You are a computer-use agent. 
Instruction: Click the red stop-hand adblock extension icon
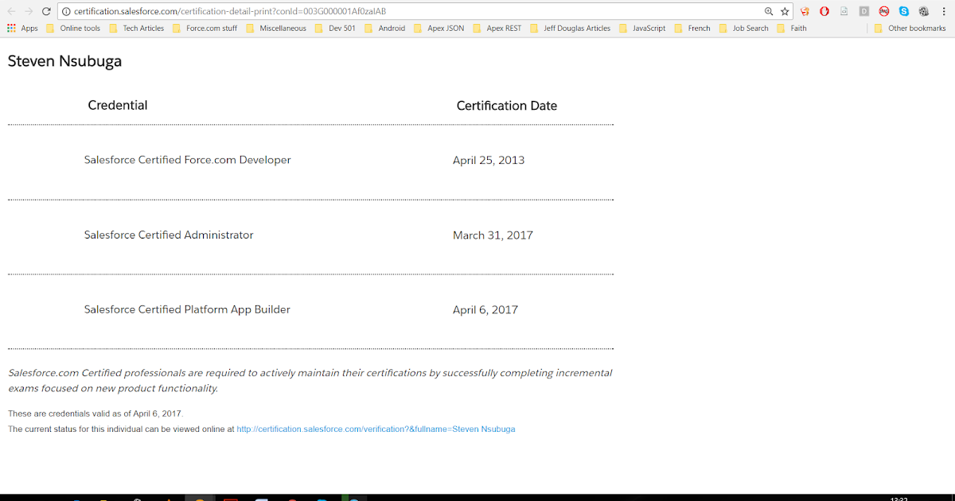[824, 11]
